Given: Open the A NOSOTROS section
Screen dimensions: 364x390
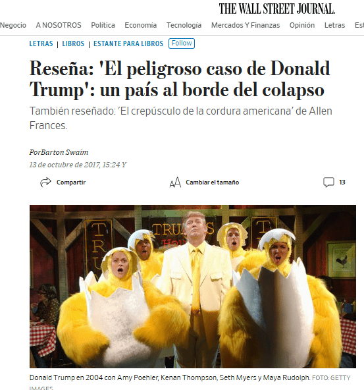Looking at the screenshot, I should pyautogui.click(x=59, y=25).
